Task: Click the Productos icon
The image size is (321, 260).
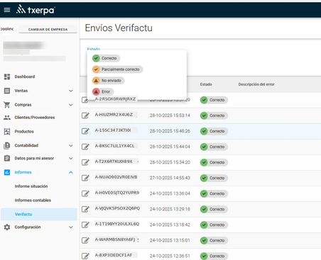Action: click(7, 131)
